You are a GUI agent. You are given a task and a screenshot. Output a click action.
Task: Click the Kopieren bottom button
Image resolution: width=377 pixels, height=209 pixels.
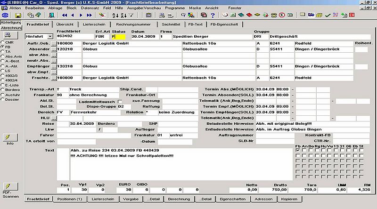[x=289, y=199]
